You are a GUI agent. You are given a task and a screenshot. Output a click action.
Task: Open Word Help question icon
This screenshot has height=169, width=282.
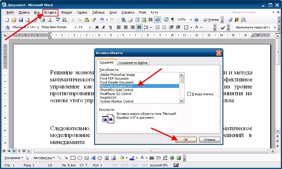click(x=197, y=20)
